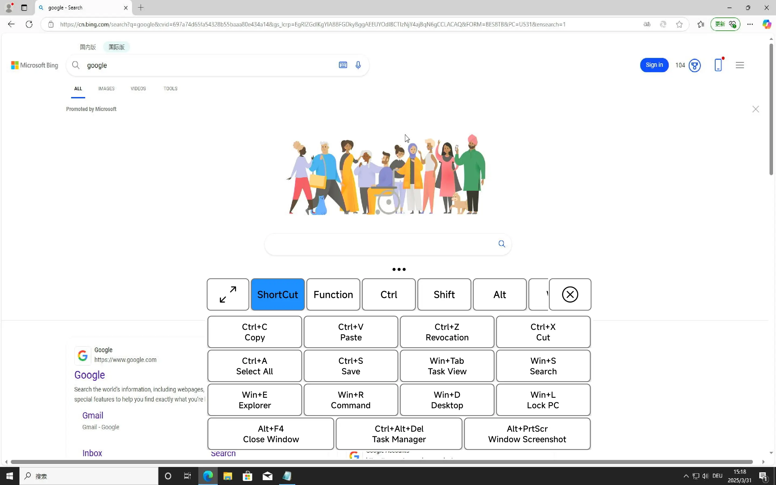The width and height of the screenshot is (776, 485).
Task: Click the on-screen keyboard icon in search box
Action: click(x=343, y=65)
